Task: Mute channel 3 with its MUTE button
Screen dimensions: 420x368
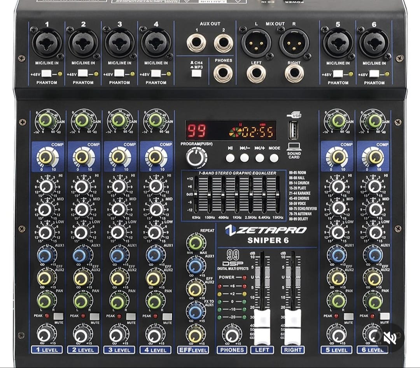Action: [x=131, y=316]
